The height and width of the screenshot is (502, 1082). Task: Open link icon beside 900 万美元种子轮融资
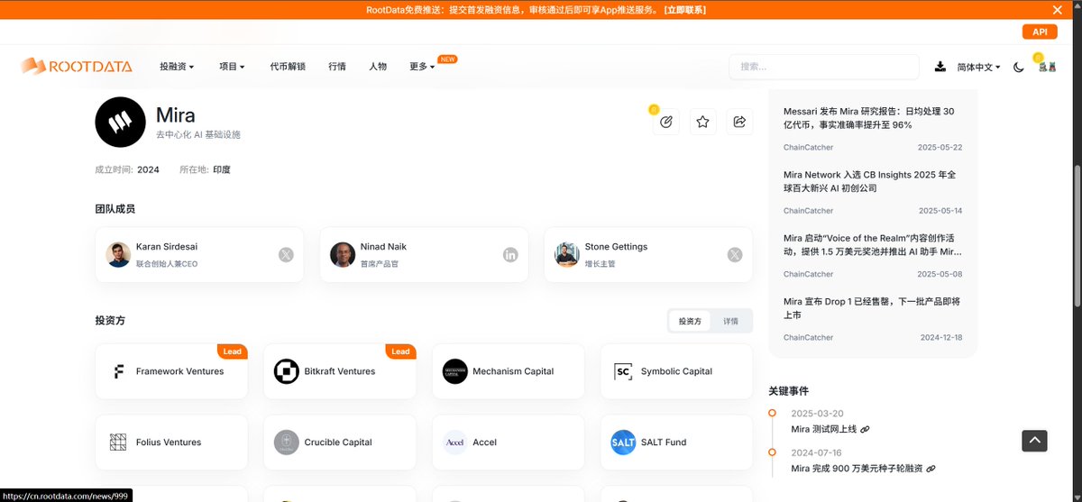point(931,469)
